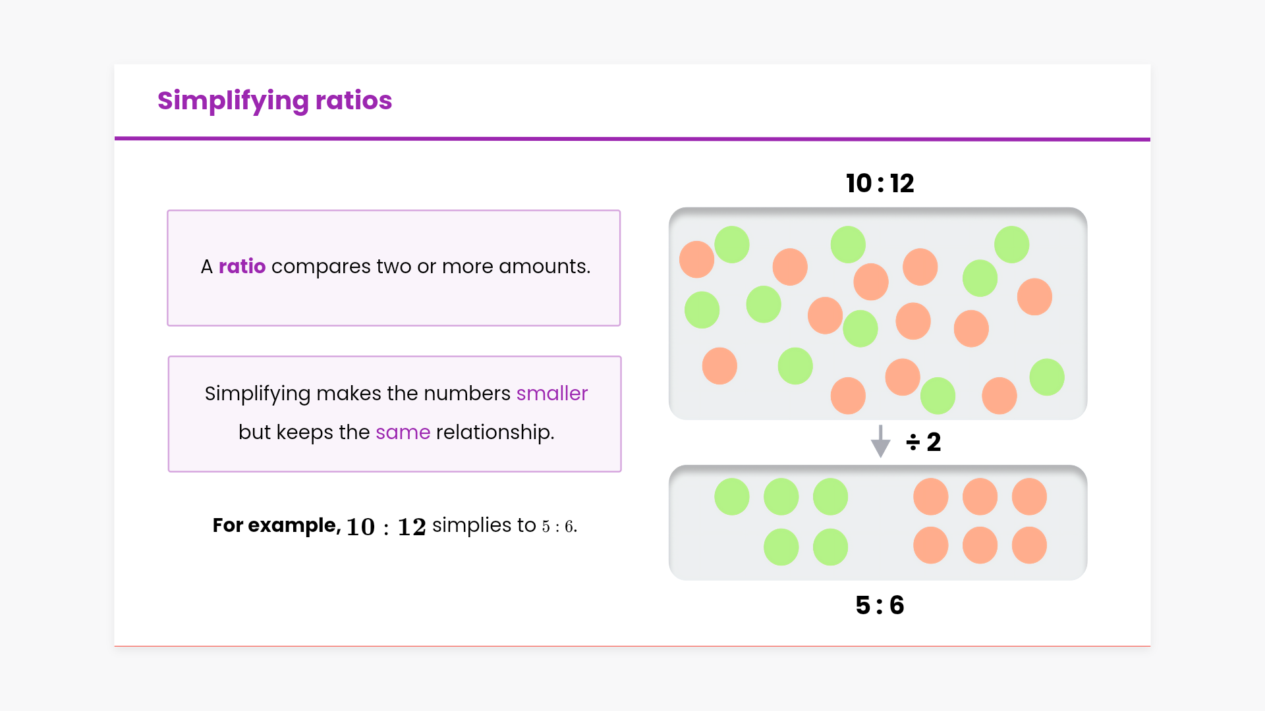
Task: Click the purple divider line under the title
Action: point(632,139)
